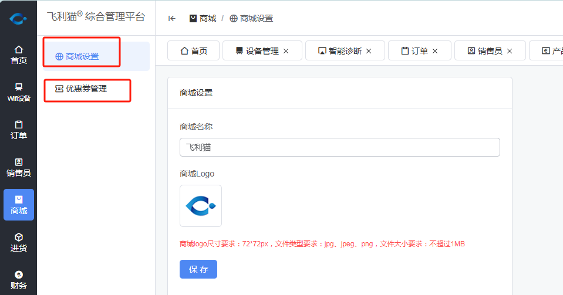This screenshot has width=563, height=295.
Task: Open 销售员 salesperson sidebar item
Action: (18, 167)
